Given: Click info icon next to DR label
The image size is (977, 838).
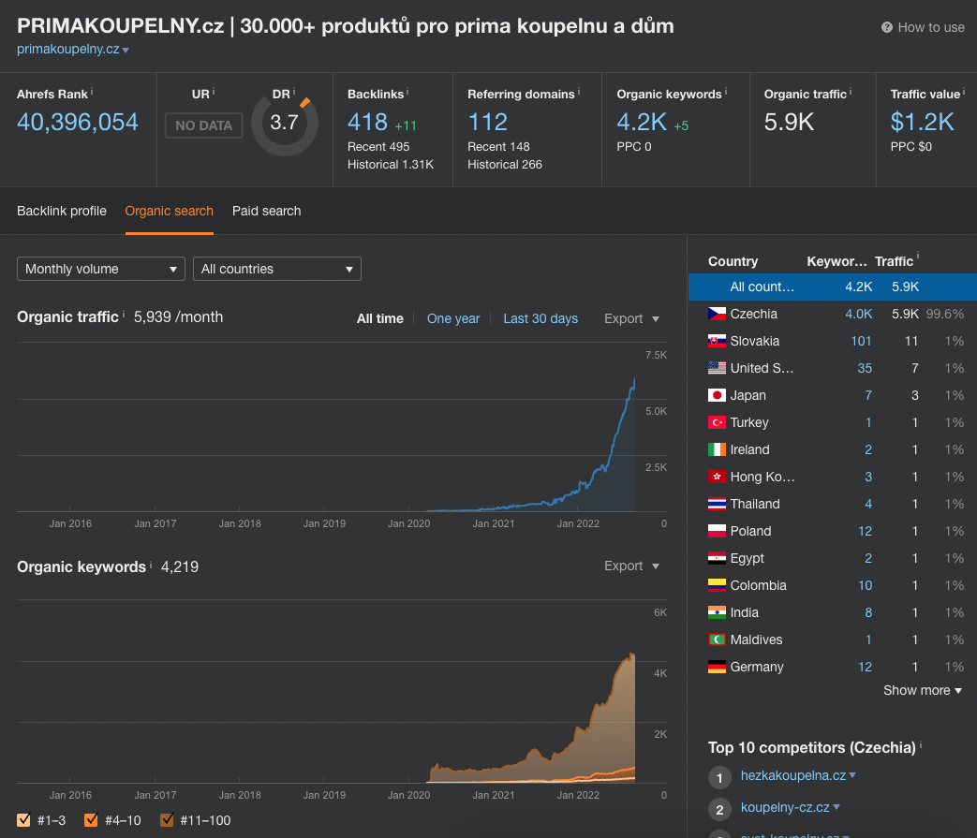Looking at the screenshot, I should point(294,92).
